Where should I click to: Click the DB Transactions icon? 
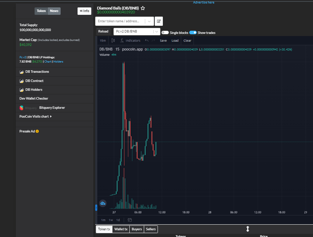coord(22,72)
